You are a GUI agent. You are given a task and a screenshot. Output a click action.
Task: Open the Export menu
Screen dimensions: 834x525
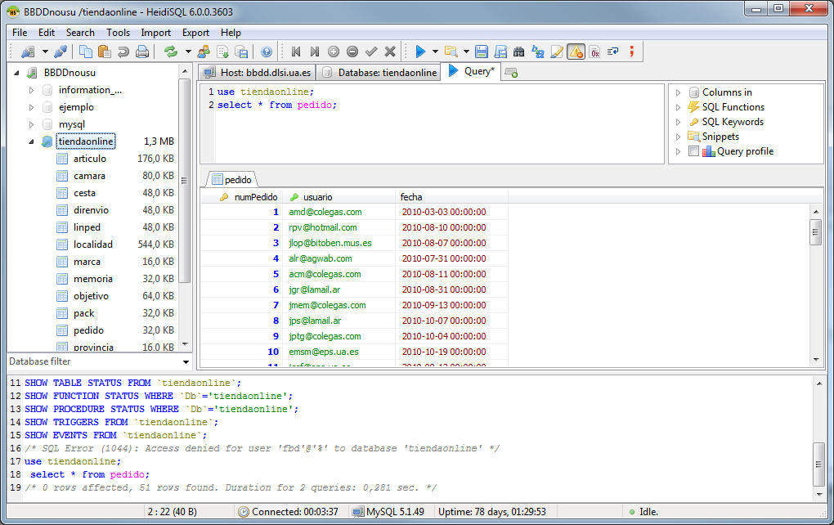[x=195, y=33]
